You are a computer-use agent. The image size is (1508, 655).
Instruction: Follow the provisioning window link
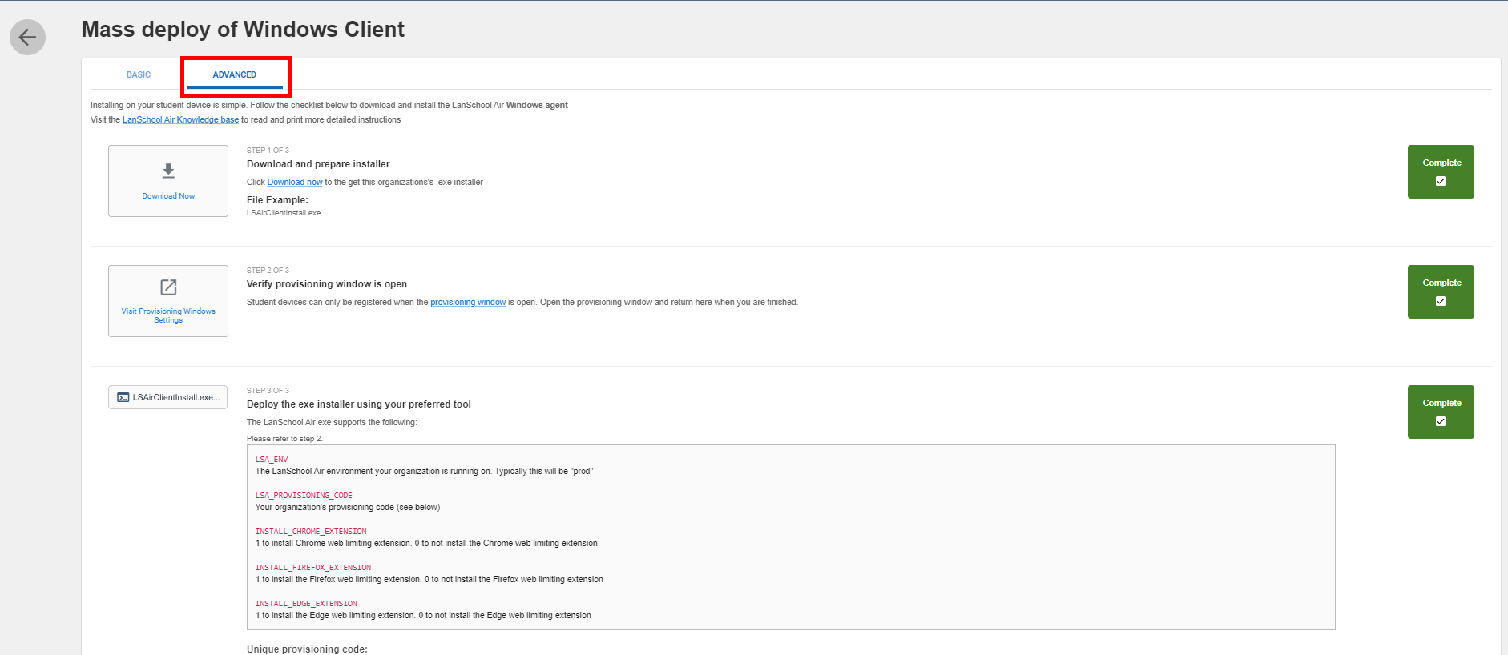468,303
